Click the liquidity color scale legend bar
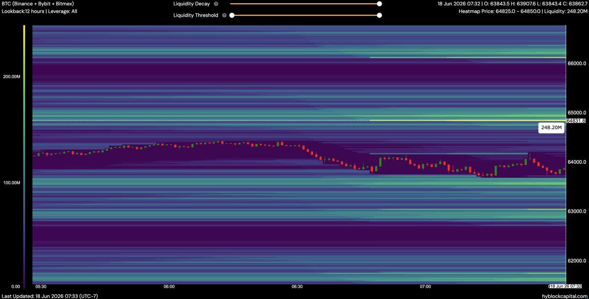Screen dimensions: 589x299 point(24,156)
